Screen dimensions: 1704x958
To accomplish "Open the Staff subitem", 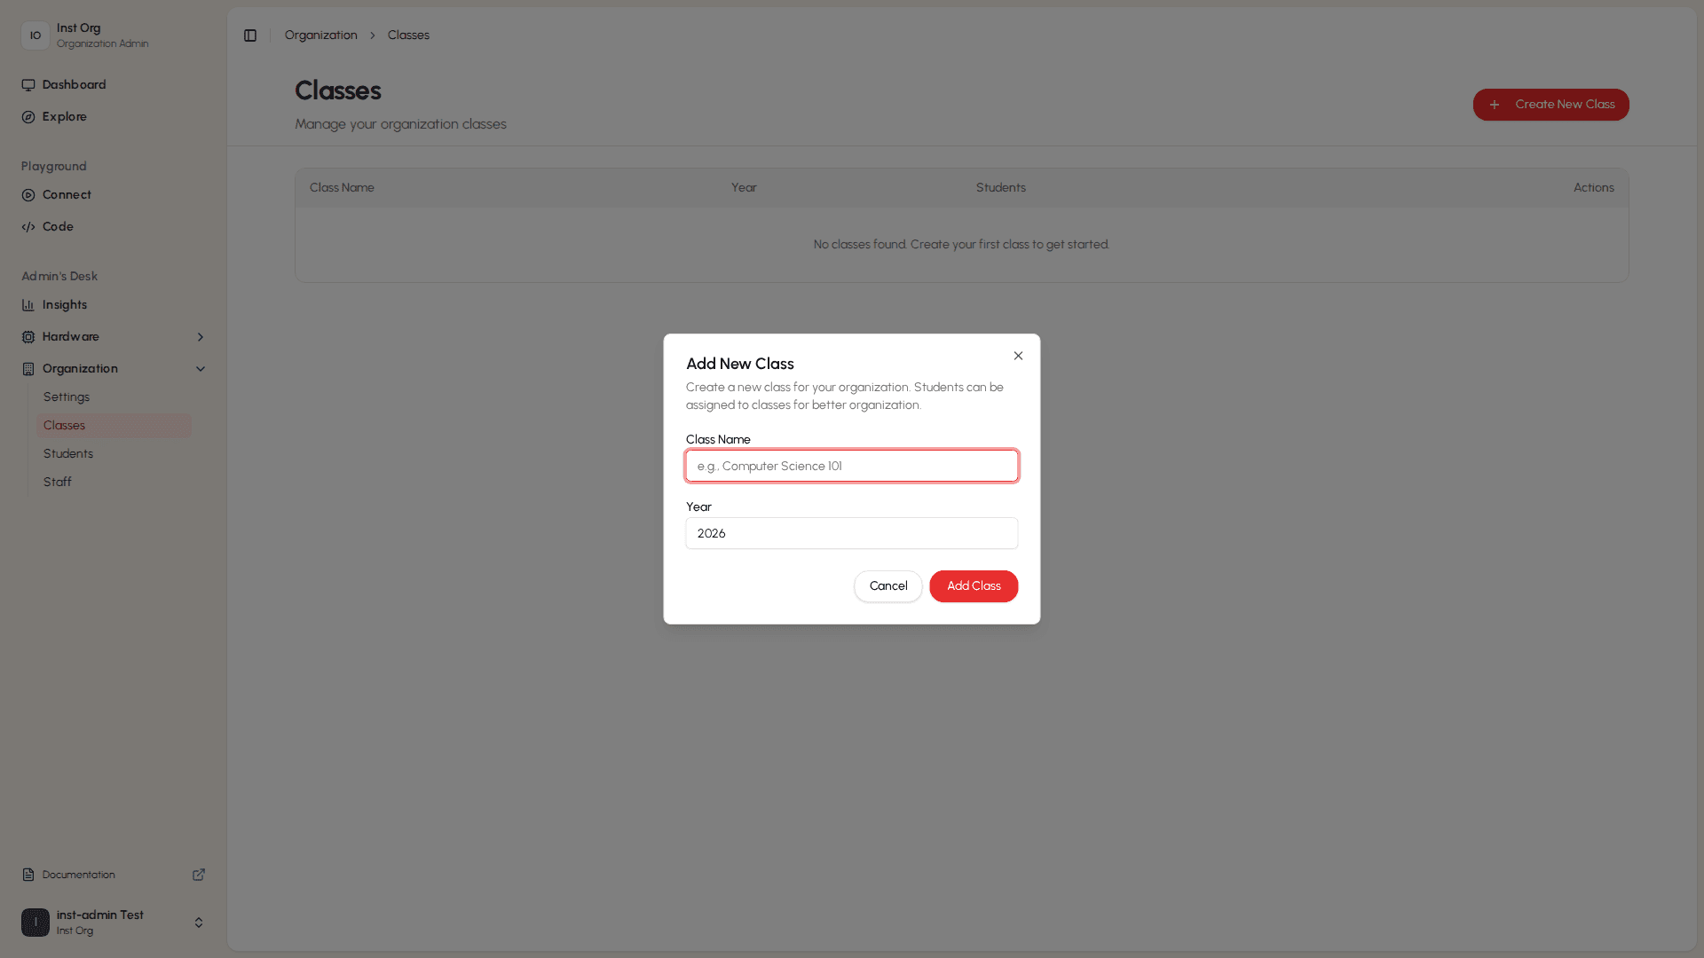I will coord(114,483).
